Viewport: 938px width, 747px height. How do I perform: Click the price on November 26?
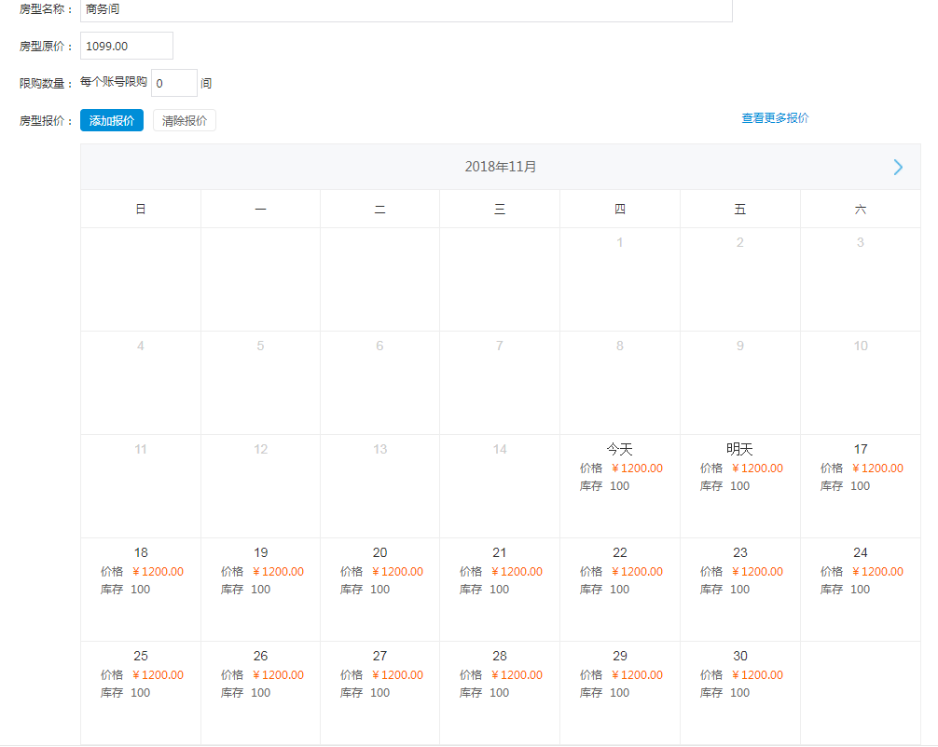tap(278, 675)
